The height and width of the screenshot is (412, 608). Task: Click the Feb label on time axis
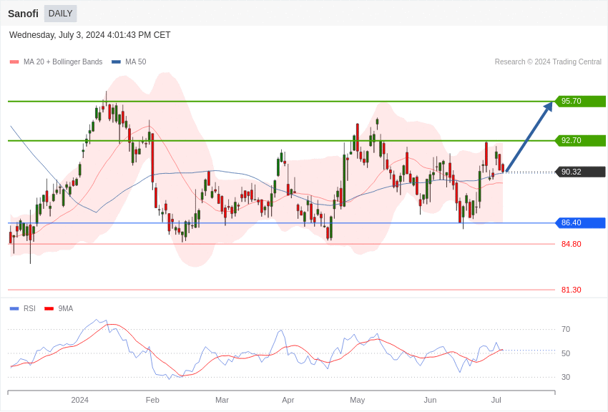[x=152, y=400]
